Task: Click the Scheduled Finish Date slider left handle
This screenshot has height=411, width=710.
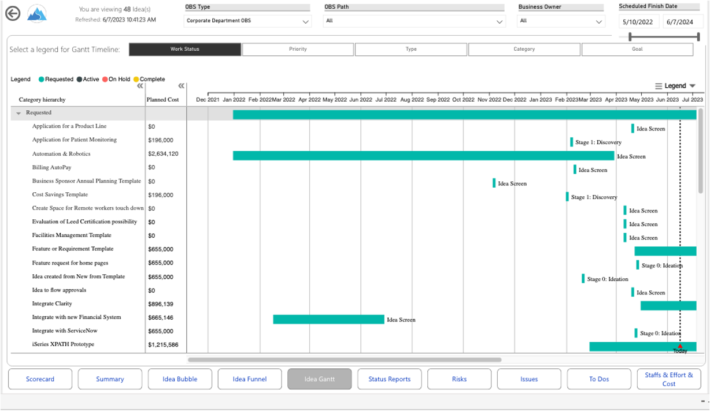Action: pos(630,37)
